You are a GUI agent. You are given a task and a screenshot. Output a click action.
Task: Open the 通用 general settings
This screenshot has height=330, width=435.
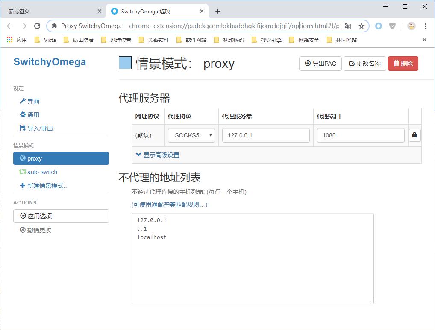coord(29,114)
